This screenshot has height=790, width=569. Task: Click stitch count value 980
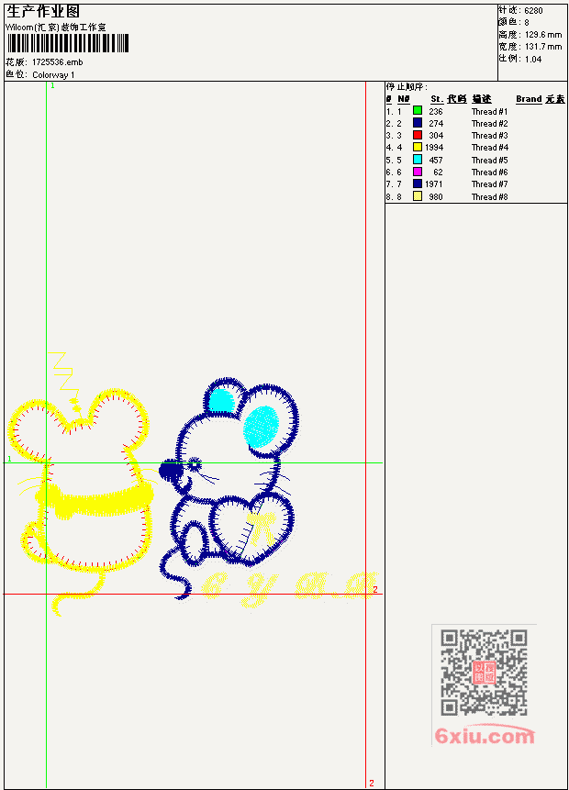coord(436,197)
